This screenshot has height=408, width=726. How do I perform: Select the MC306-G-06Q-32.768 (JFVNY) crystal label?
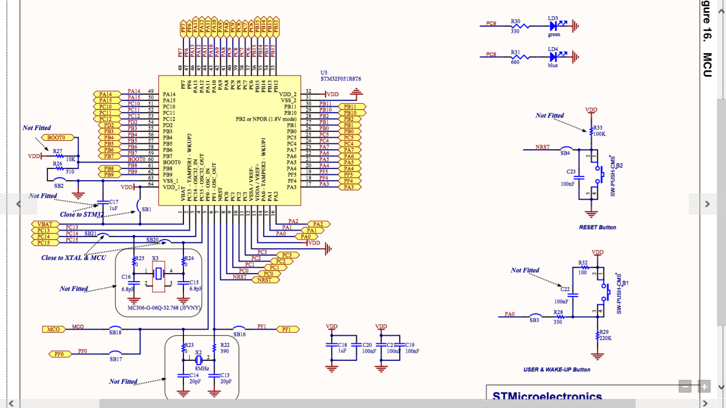click(164, 308)
